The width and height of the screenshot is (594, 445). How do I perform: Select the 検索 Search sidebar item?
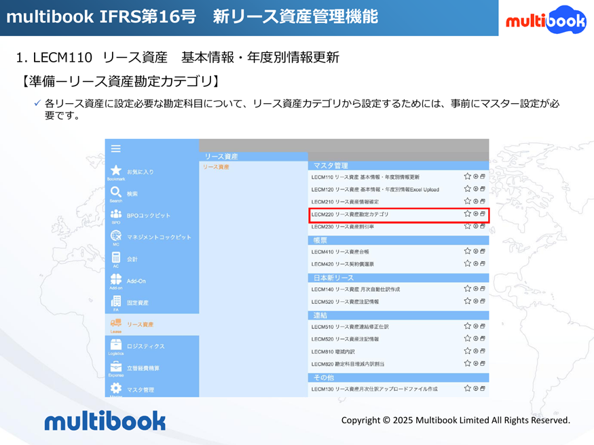(124, 195)
